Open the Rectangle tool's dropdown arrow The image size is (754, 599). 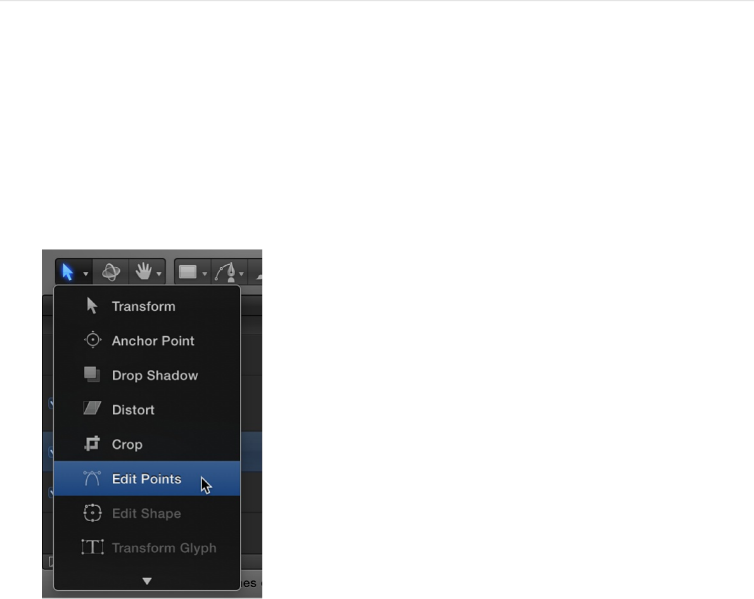click(205, 274)
